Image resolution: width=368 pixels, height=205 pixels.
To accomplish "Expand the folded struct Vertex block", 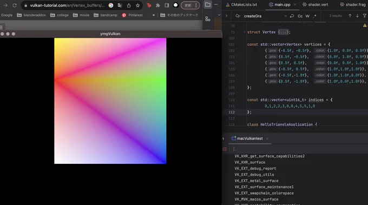I will pyautogui.click(x=245, y=32).
